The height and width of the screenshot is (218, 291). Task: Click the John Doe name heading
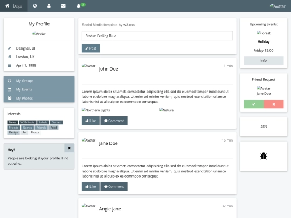pos(108,69)
